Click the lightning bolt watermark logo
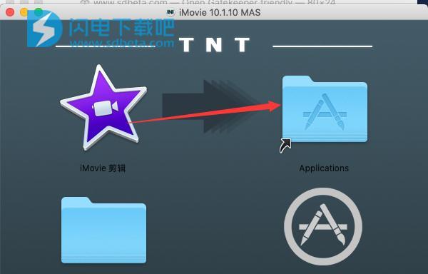Image resolution: width=428 pixels, height=274 pixels. pyautogui.click(x=44, y=29)
